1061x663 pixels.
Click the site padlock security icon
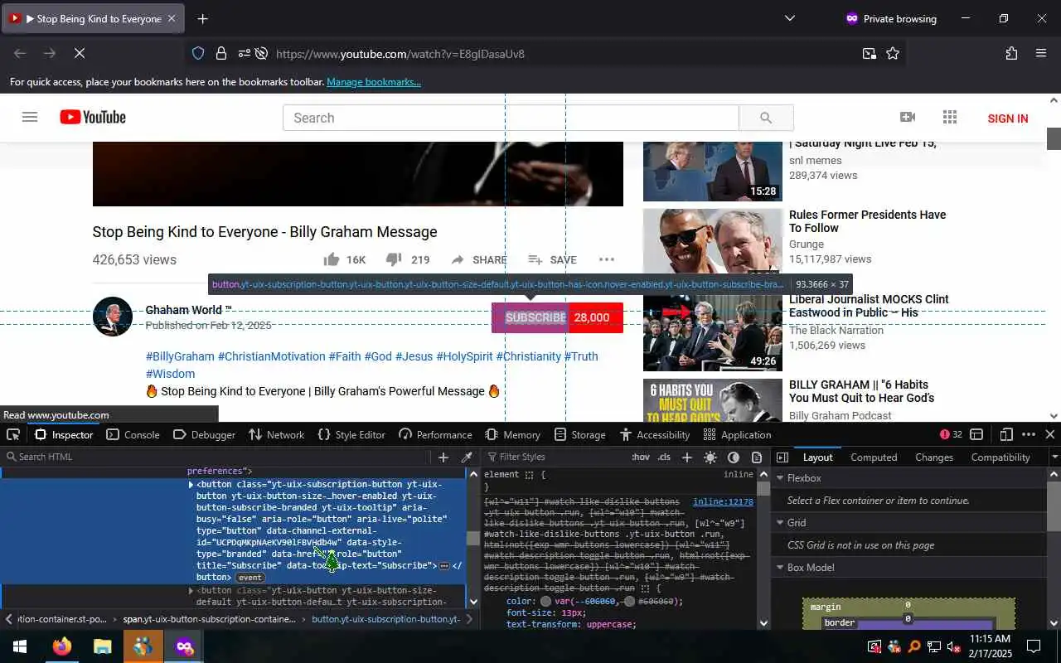pyautogui.click(x=221, y=53)
